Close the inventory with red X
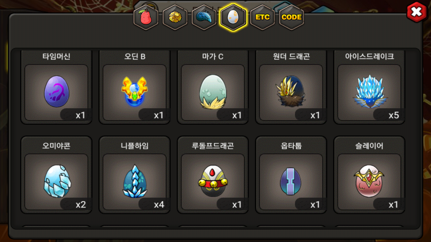This screenshot has width=431, height=242. [x=417, y=12]
